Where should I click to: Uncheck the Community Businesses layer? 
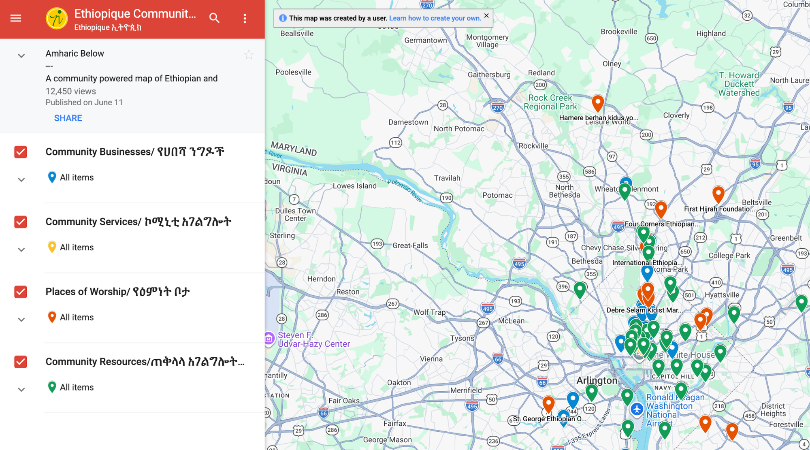(x=21, y=152)
